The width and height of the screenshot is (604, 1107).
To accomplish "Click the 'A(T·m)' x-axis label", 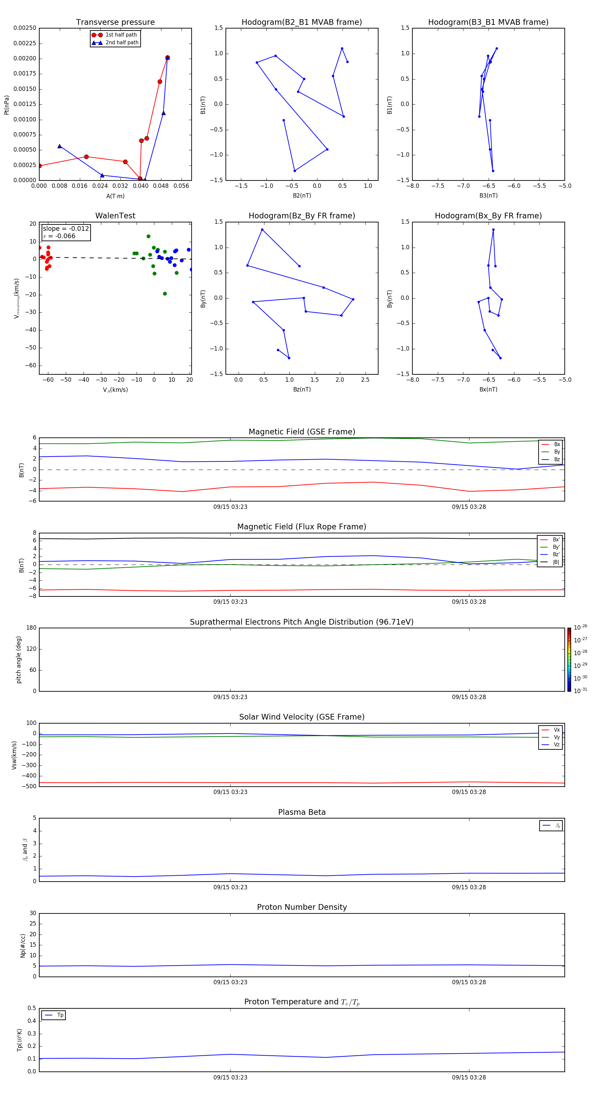I will [x=115, y=196].
